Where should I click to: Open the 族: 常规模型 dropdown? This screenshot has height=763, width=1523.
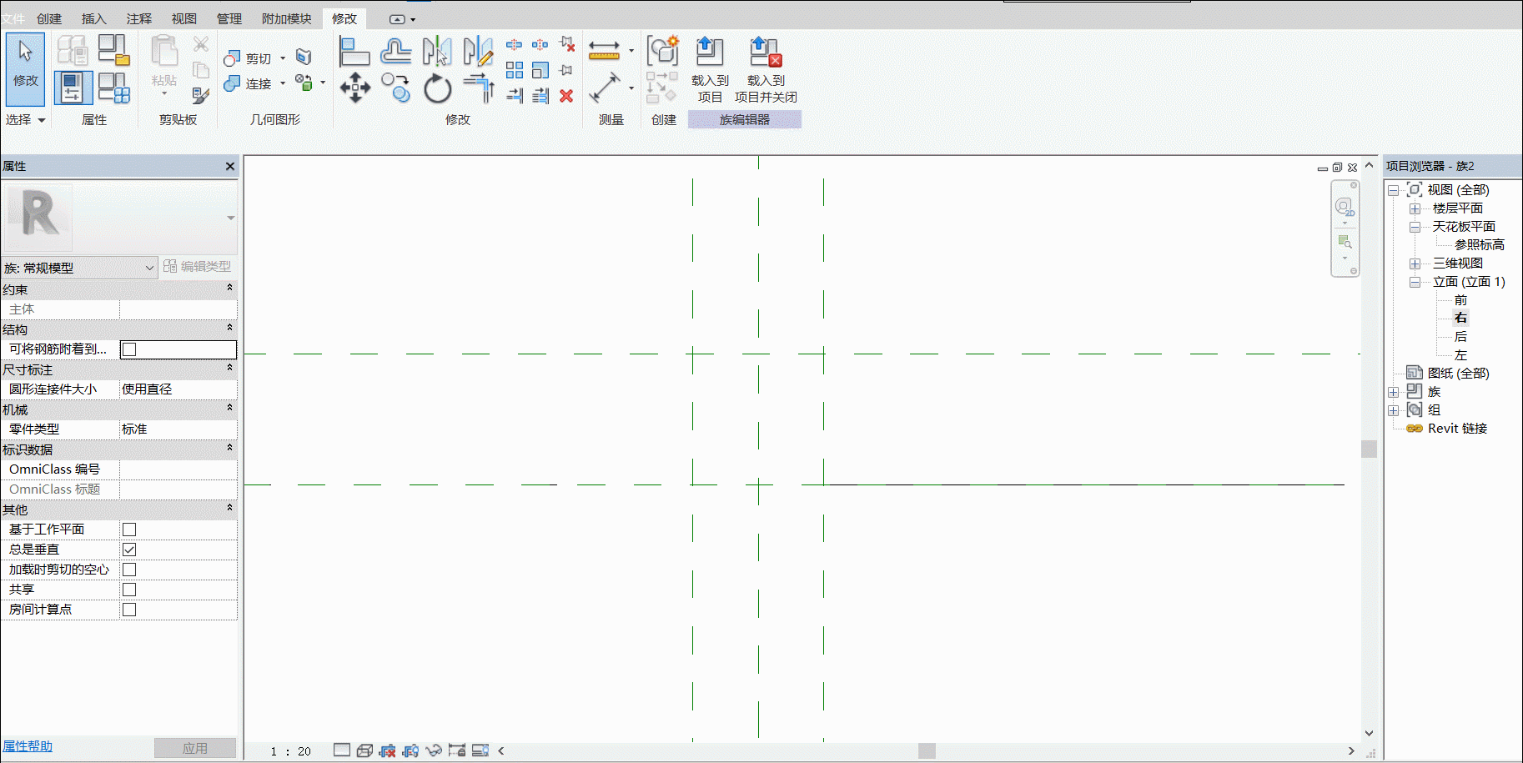pos(79,268)
